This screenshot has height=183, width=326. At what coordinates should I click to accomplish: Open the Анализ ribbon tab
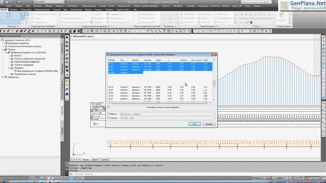click(x=57, y=10)
